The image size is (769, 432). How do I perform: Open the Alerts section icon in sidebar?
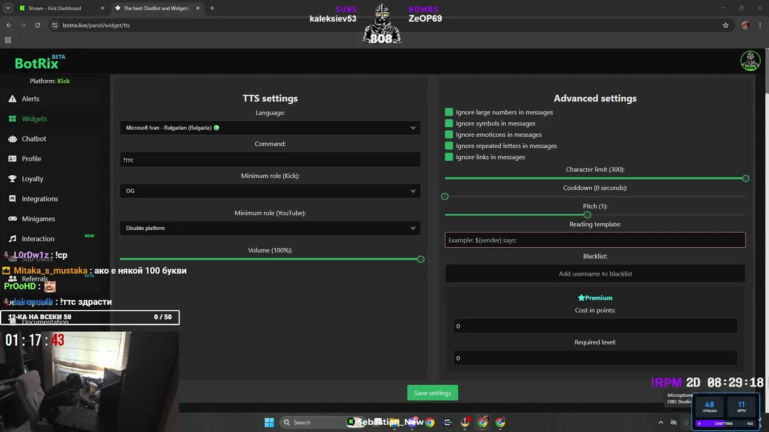coord(12,98)
